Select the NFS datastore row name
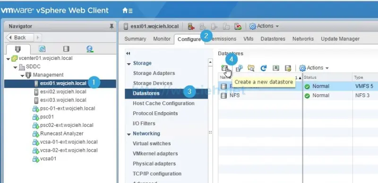The image size is (378, 183). (x=234, y=95)
